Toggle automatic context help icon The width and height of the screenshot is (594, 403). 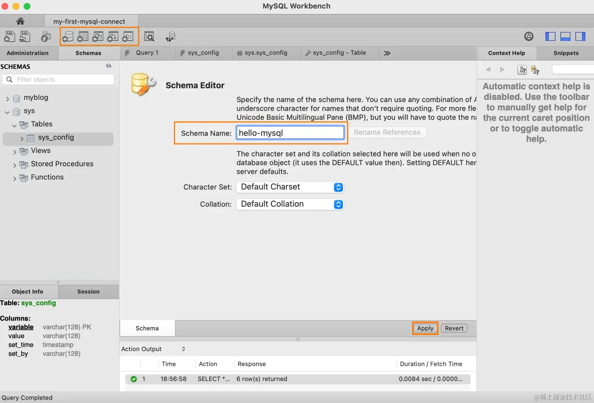535,70
